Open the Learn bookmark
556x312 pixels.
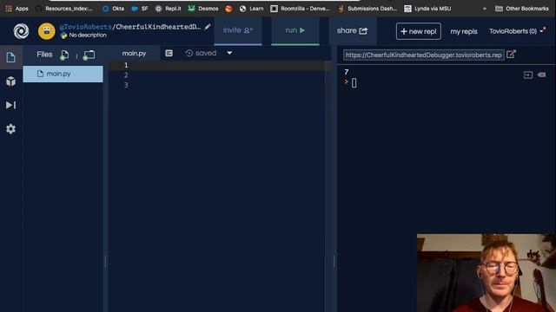click(251, 9)
